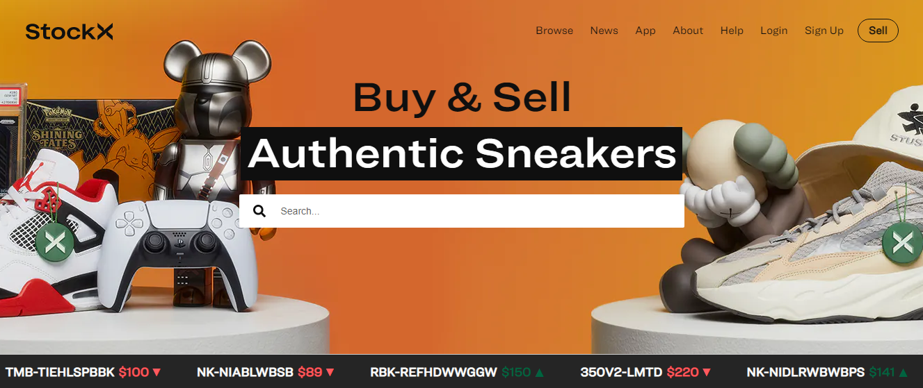Open the About page

coord(688,31)
